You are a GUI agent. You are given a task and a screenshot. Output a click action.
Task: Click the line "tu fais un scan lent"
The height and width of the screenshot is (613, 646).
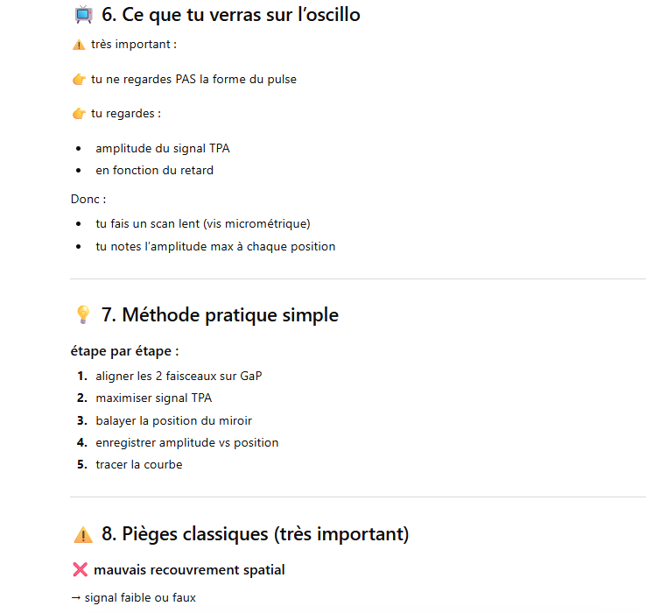[202, 223]
